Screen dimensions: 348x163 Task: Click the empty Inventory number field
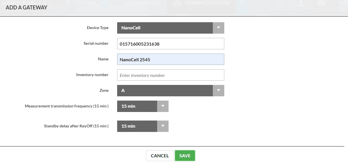pyautogui.click(x=171, y=75)
